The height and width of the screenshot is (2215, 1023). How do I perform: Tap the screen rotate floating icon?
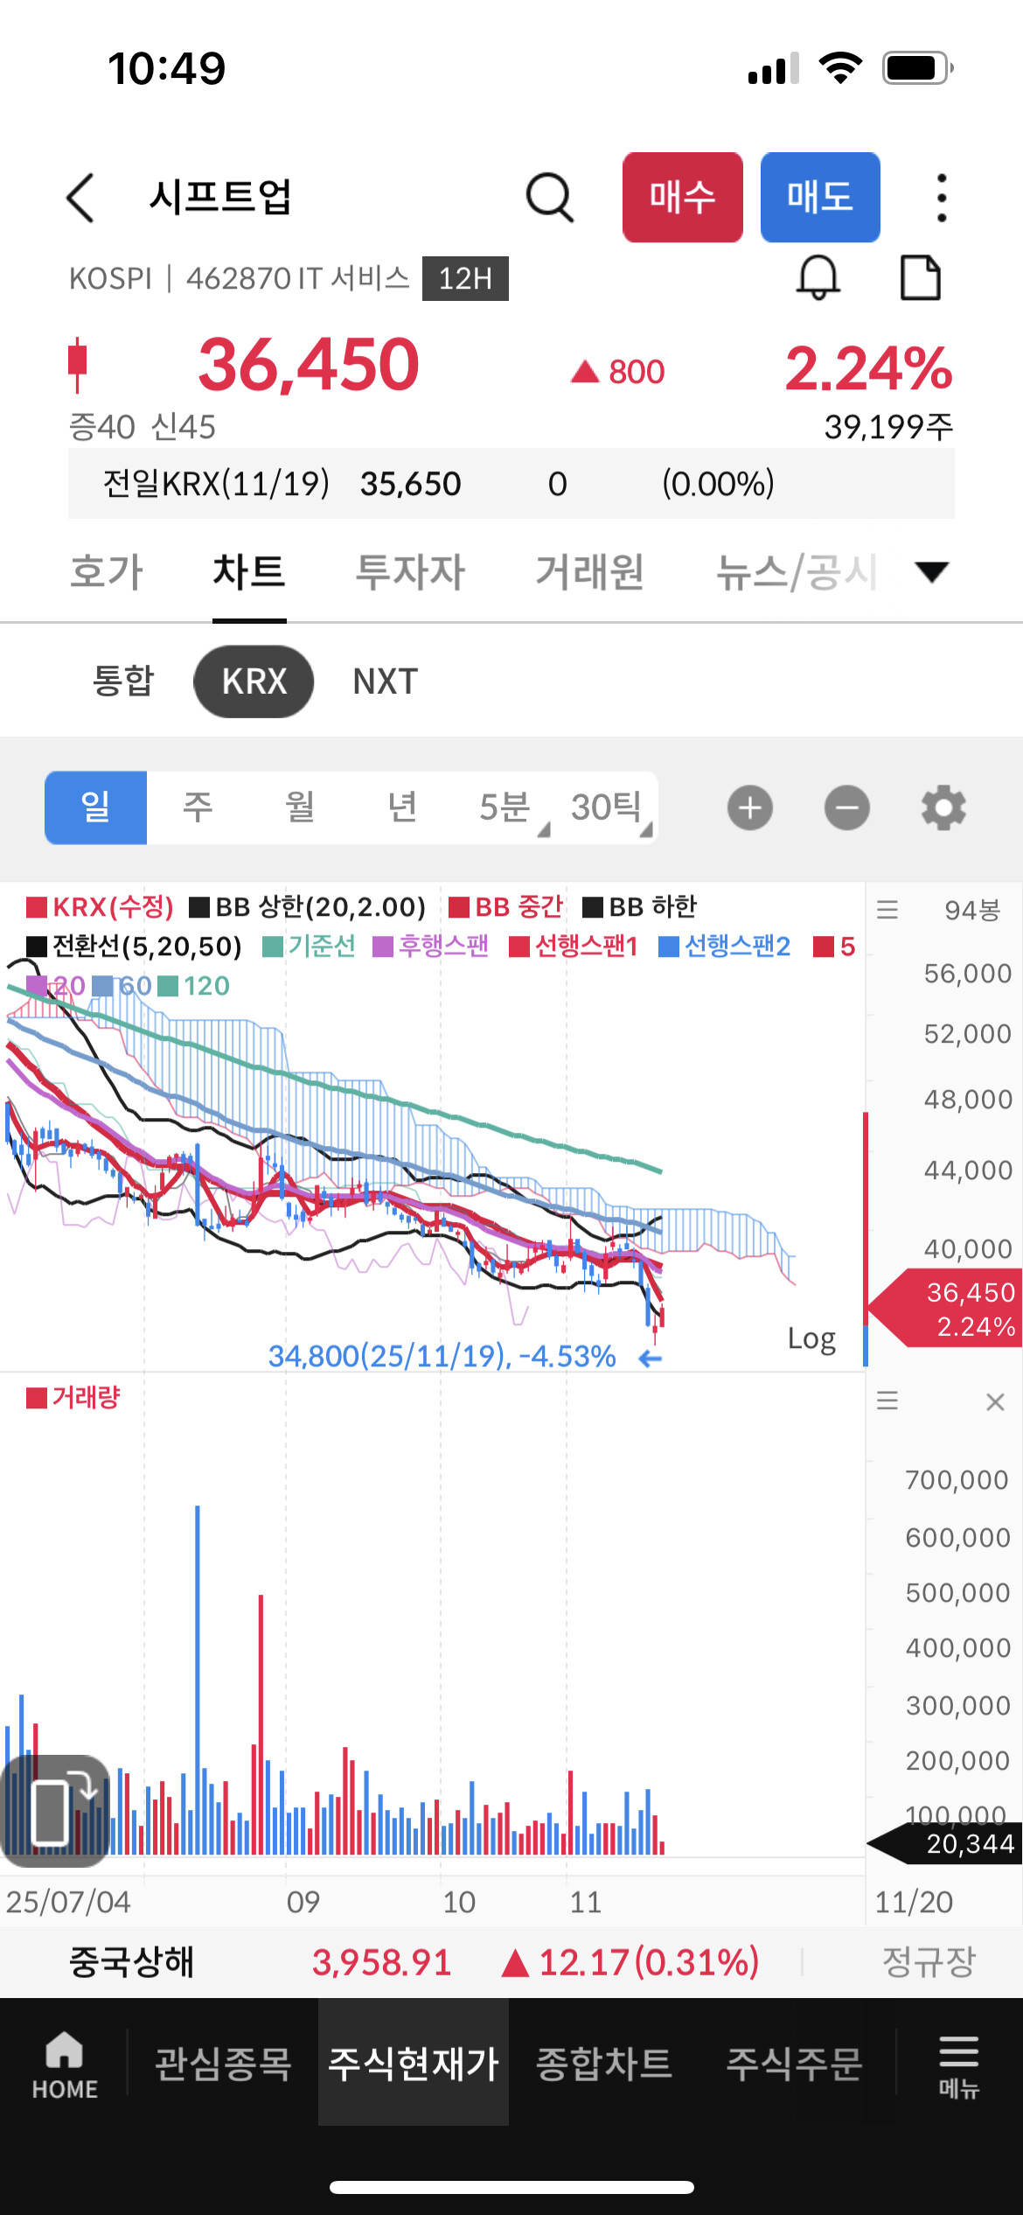tap(56, 1811)
